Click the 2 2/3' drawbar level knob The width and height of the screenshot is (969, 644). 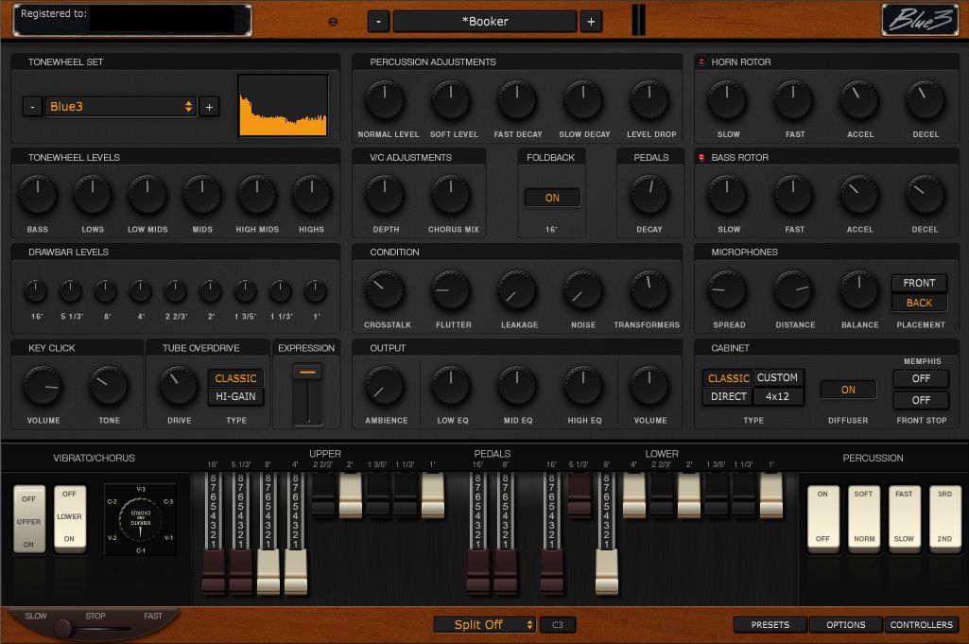tap(176, 291)
